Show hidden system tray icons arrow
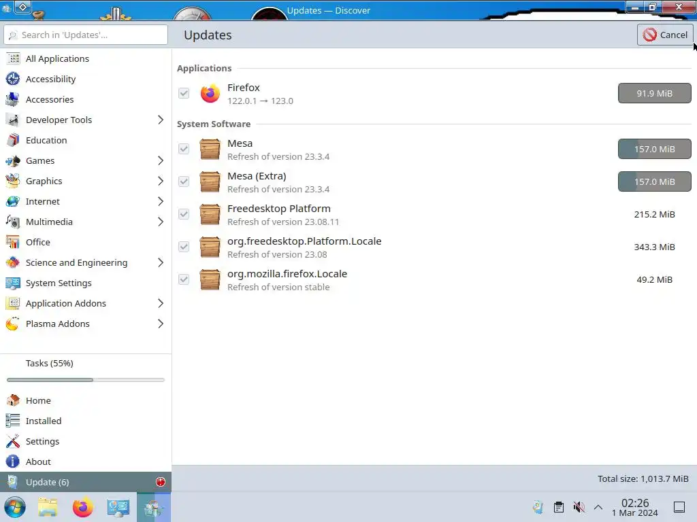The image size is (697, 522). [x=598, y=507]
